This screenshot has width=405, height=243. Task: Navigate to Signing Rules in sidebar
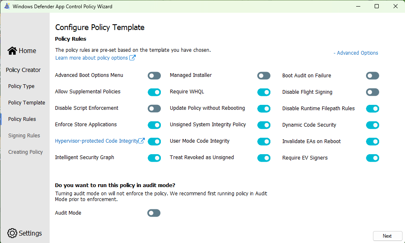click(23, 135)
